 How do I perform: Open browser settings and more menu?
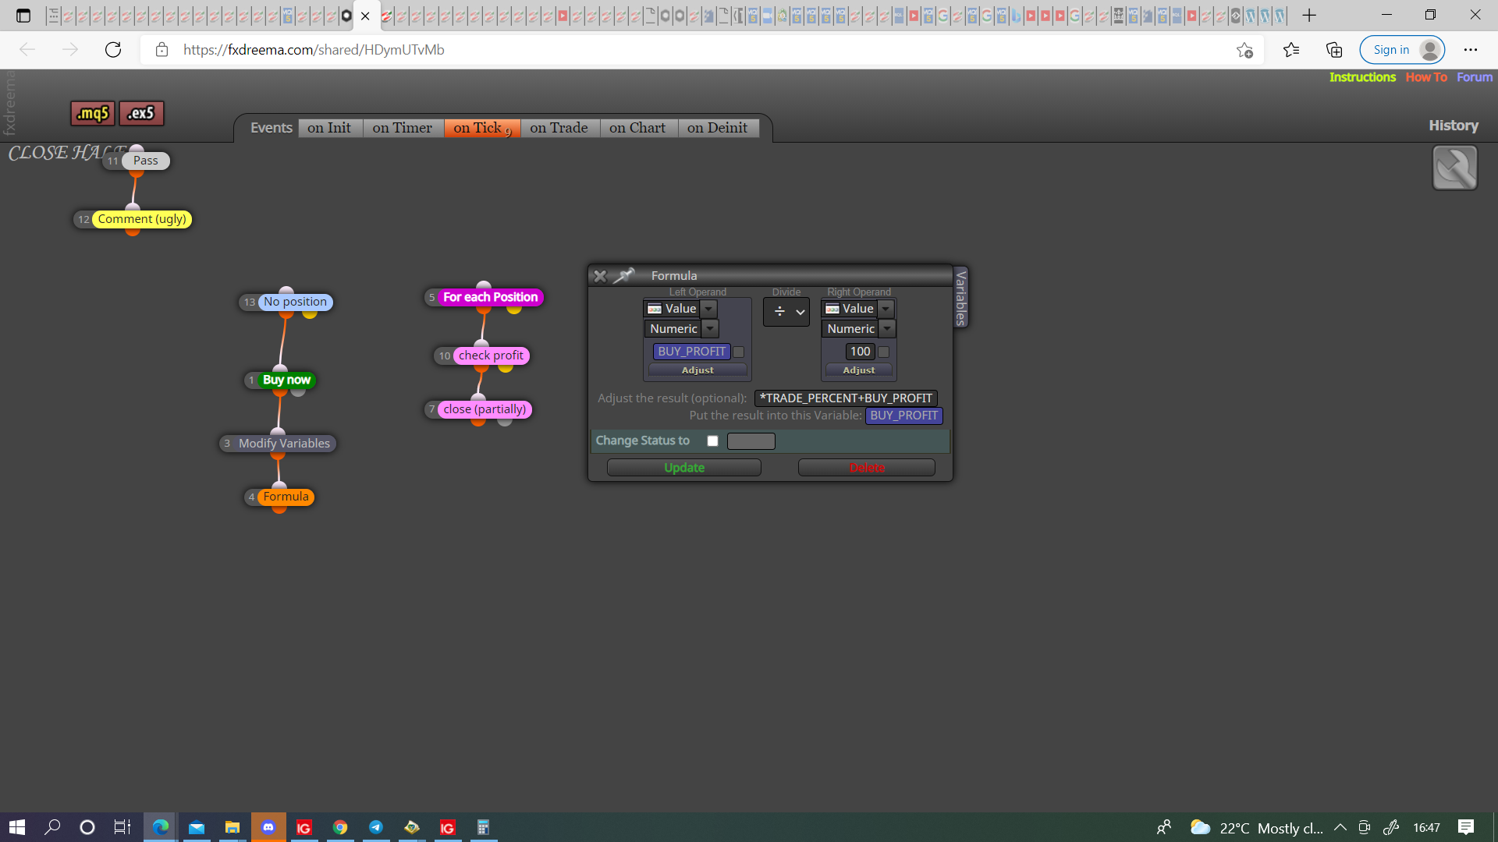(1471, 50)
